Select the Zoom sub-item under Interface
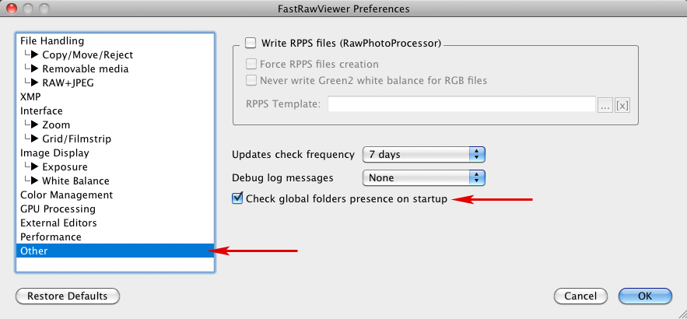The width and height of the screenshot is (687, 319). tap(56, 124)
